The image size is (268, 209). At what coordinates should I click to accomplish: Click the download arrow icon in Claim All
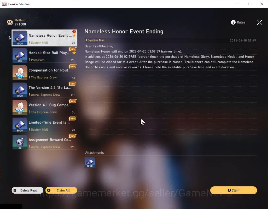pyautogui.click(x=49, y=190)
